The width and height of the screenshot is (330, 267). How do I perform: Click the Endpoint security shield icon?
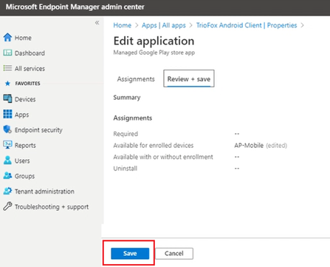point(7,129)
